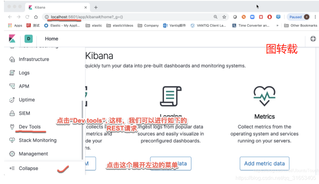Select the Stack Monitoring heartbeat icon
319x184 pixels.
pos(12,140)
